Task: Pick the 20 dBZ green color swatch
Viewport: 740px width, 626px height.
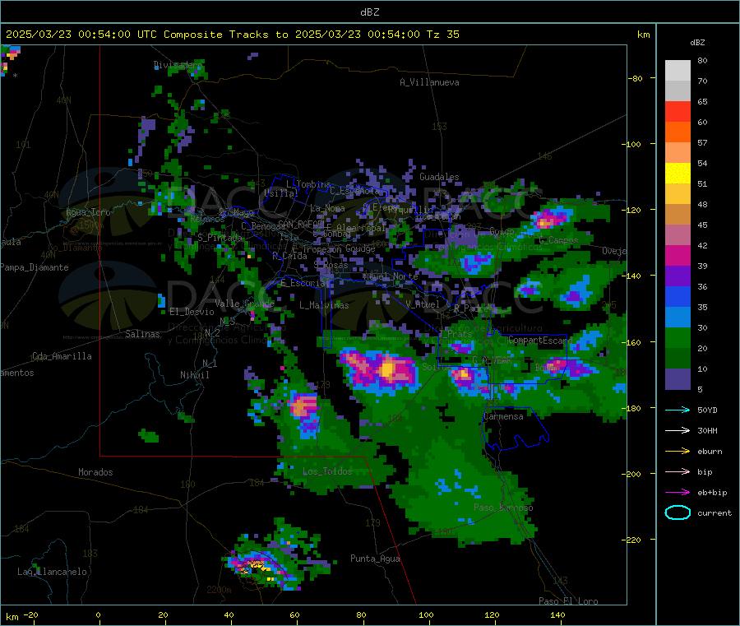Action: [x=678, y=337]
